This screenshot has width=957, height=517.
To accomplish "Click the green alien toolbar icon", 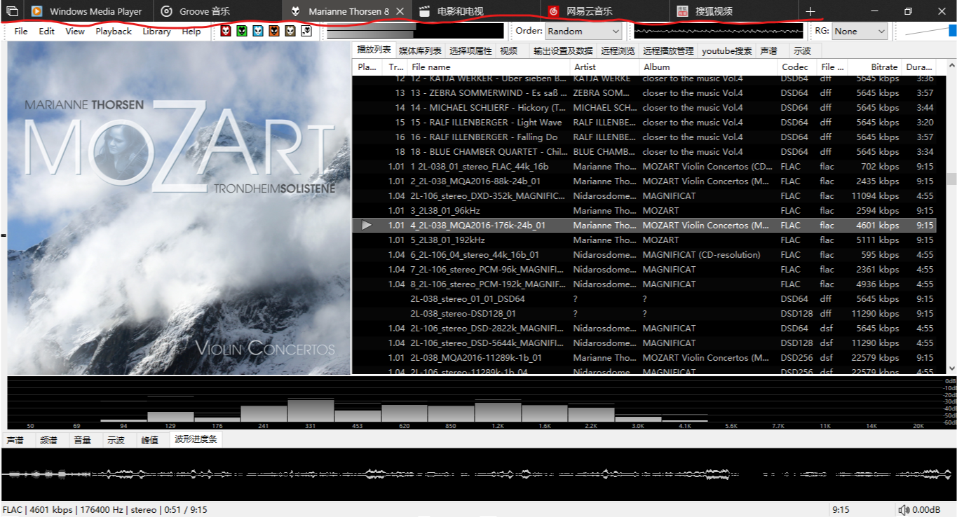I will coord(241,31).
